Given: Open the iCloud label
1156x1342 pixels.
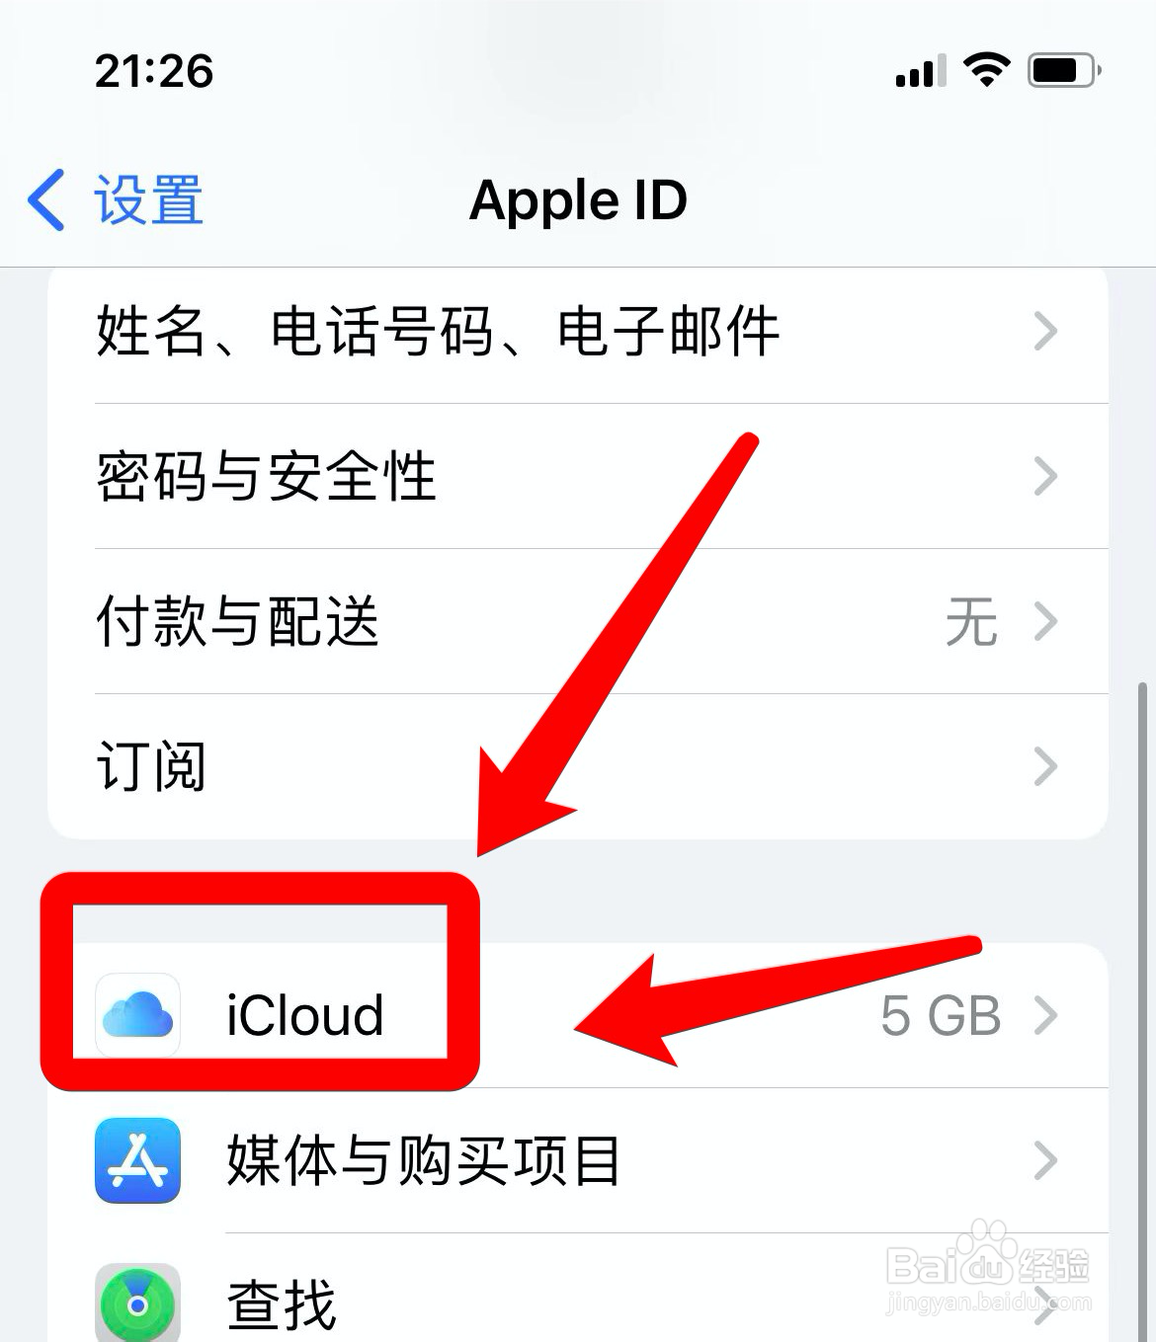Looking at the screenshot, I should coord(304,1015).
